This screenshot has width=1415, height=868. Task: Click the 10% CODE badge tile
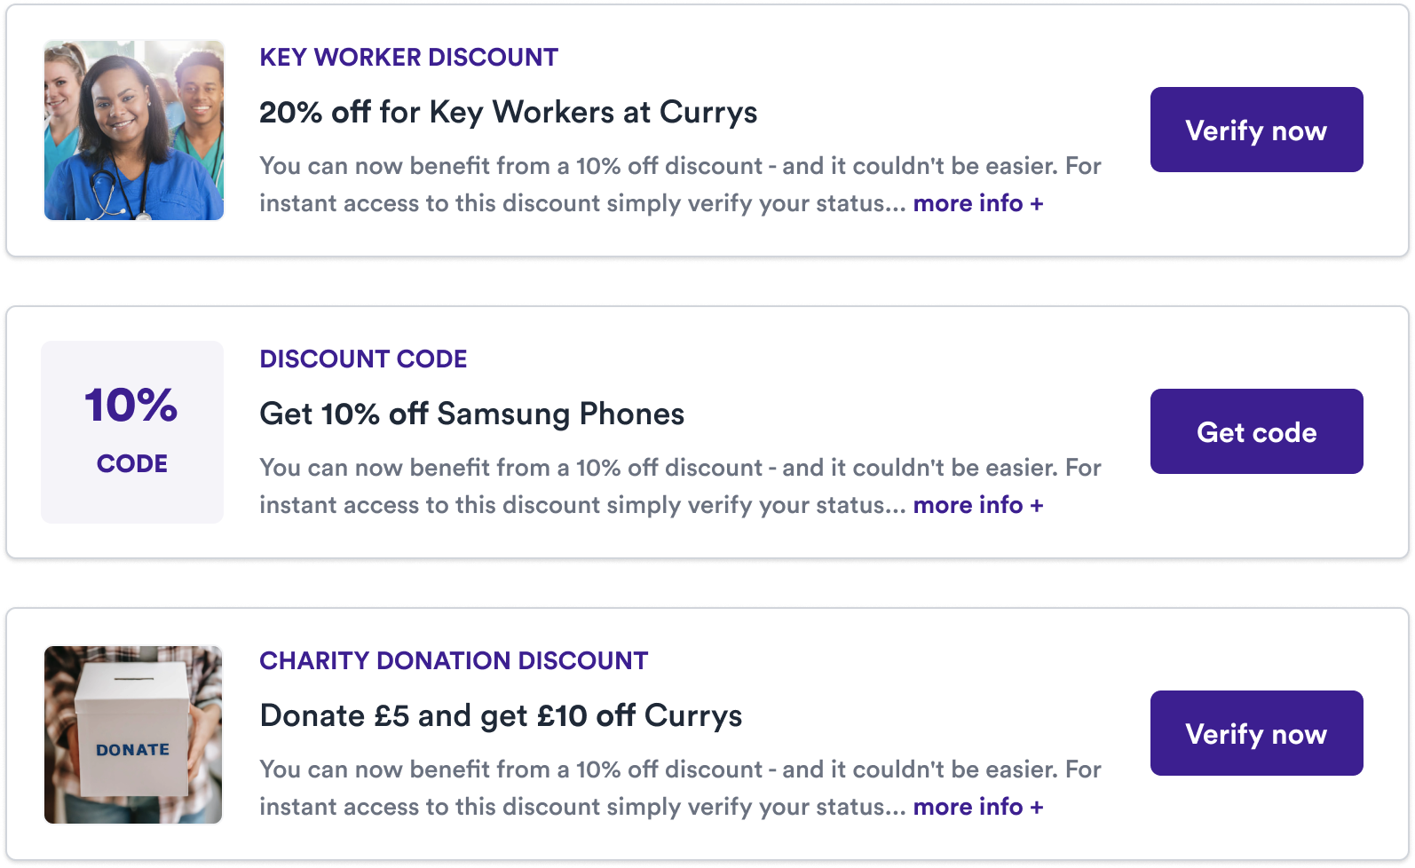coord(132,432)
